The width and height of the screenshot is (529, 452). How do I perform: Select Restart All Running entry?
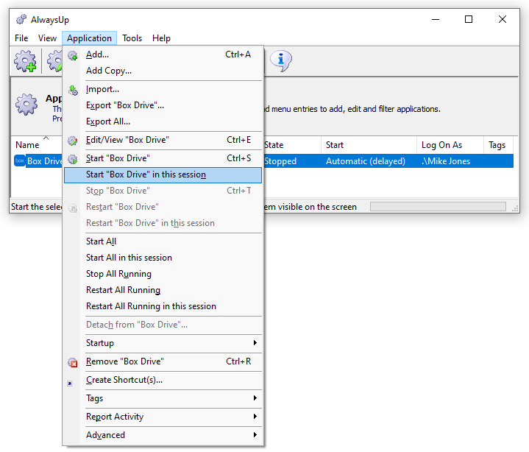[163, 290]
